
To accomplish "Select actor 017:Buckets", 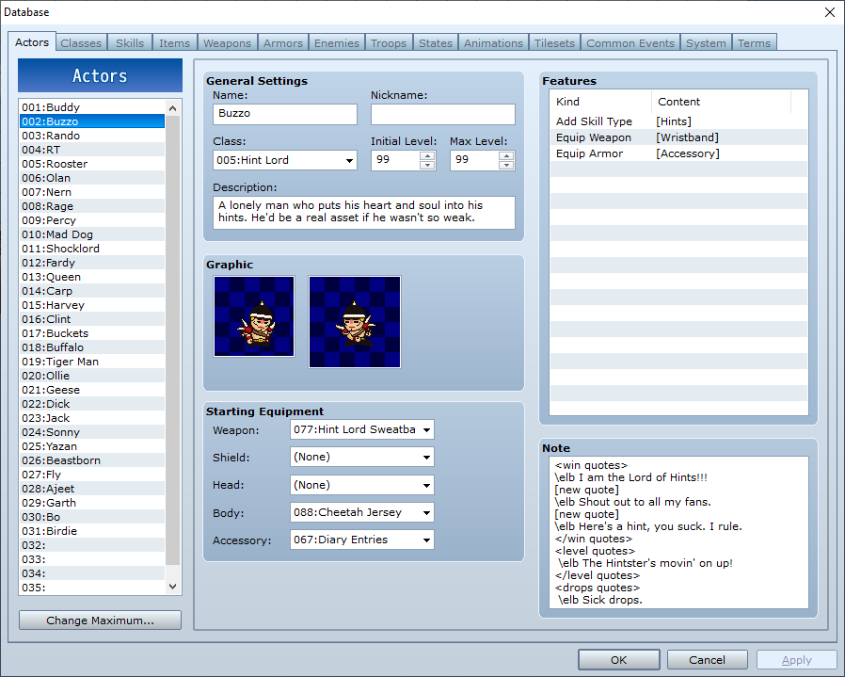I will (x=92, y=332).
